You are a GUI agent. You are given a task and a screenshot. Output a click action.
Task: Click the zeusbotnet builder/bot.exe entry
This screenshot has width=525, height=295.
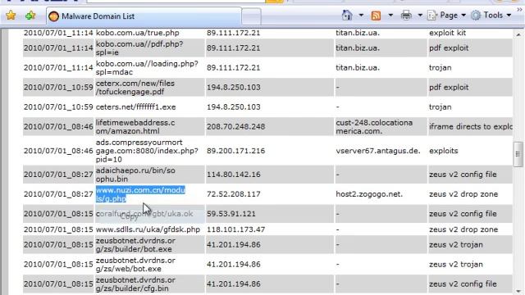[x=135, y=245]
